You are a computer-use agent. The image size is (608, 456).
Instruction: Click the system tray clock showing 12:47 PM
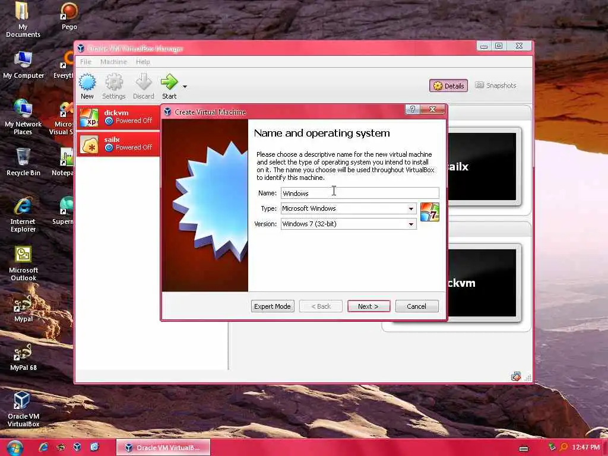pos(586,448)
